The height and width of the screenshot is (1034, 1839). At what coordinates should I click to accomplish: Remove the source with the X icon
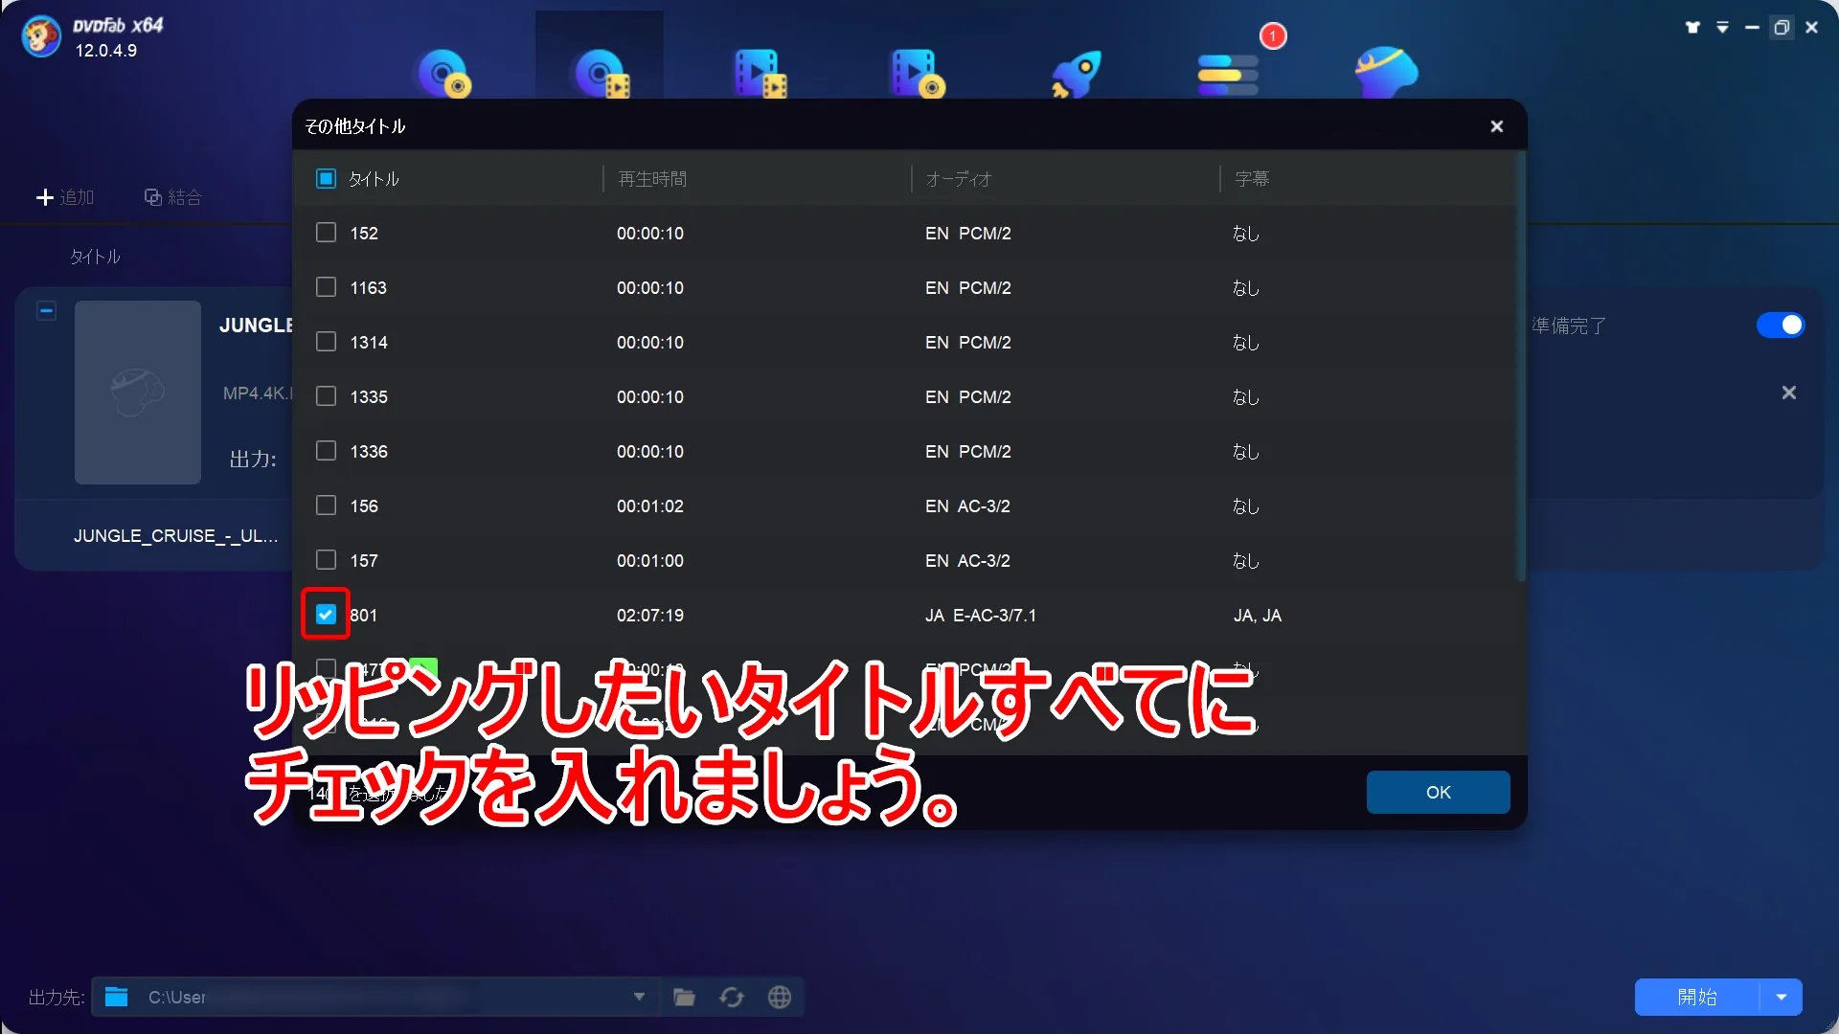pos(1788,393)
